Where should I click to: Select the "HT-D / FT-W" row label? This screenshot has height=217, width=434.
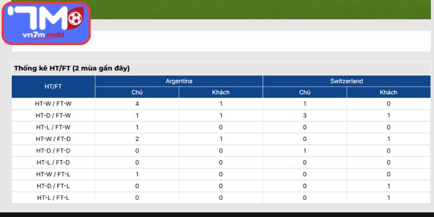[x=53, y=116]
